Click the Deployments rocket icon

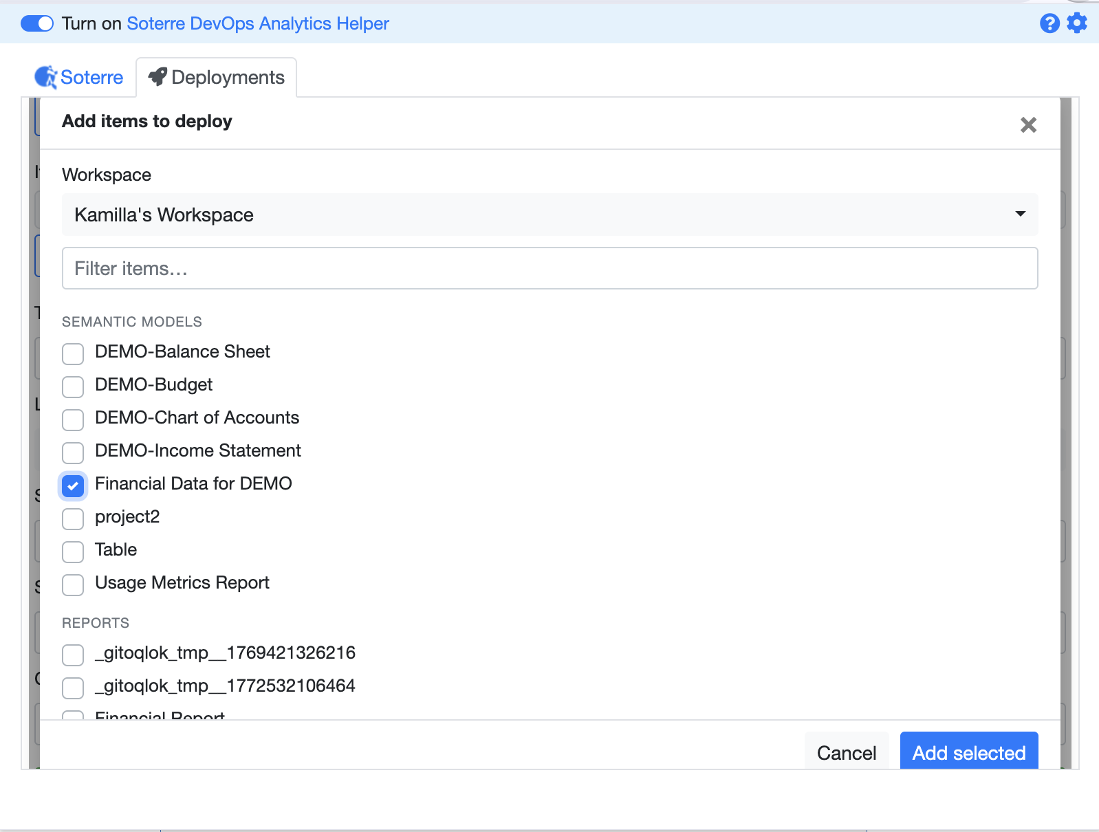coord(157,76)
